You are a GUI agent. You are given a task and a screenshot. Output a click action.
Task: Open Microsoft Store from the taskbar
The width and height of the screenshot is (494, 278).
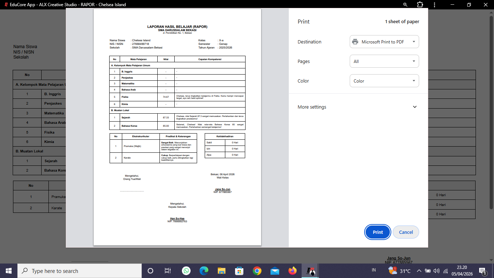coord(239,271)
